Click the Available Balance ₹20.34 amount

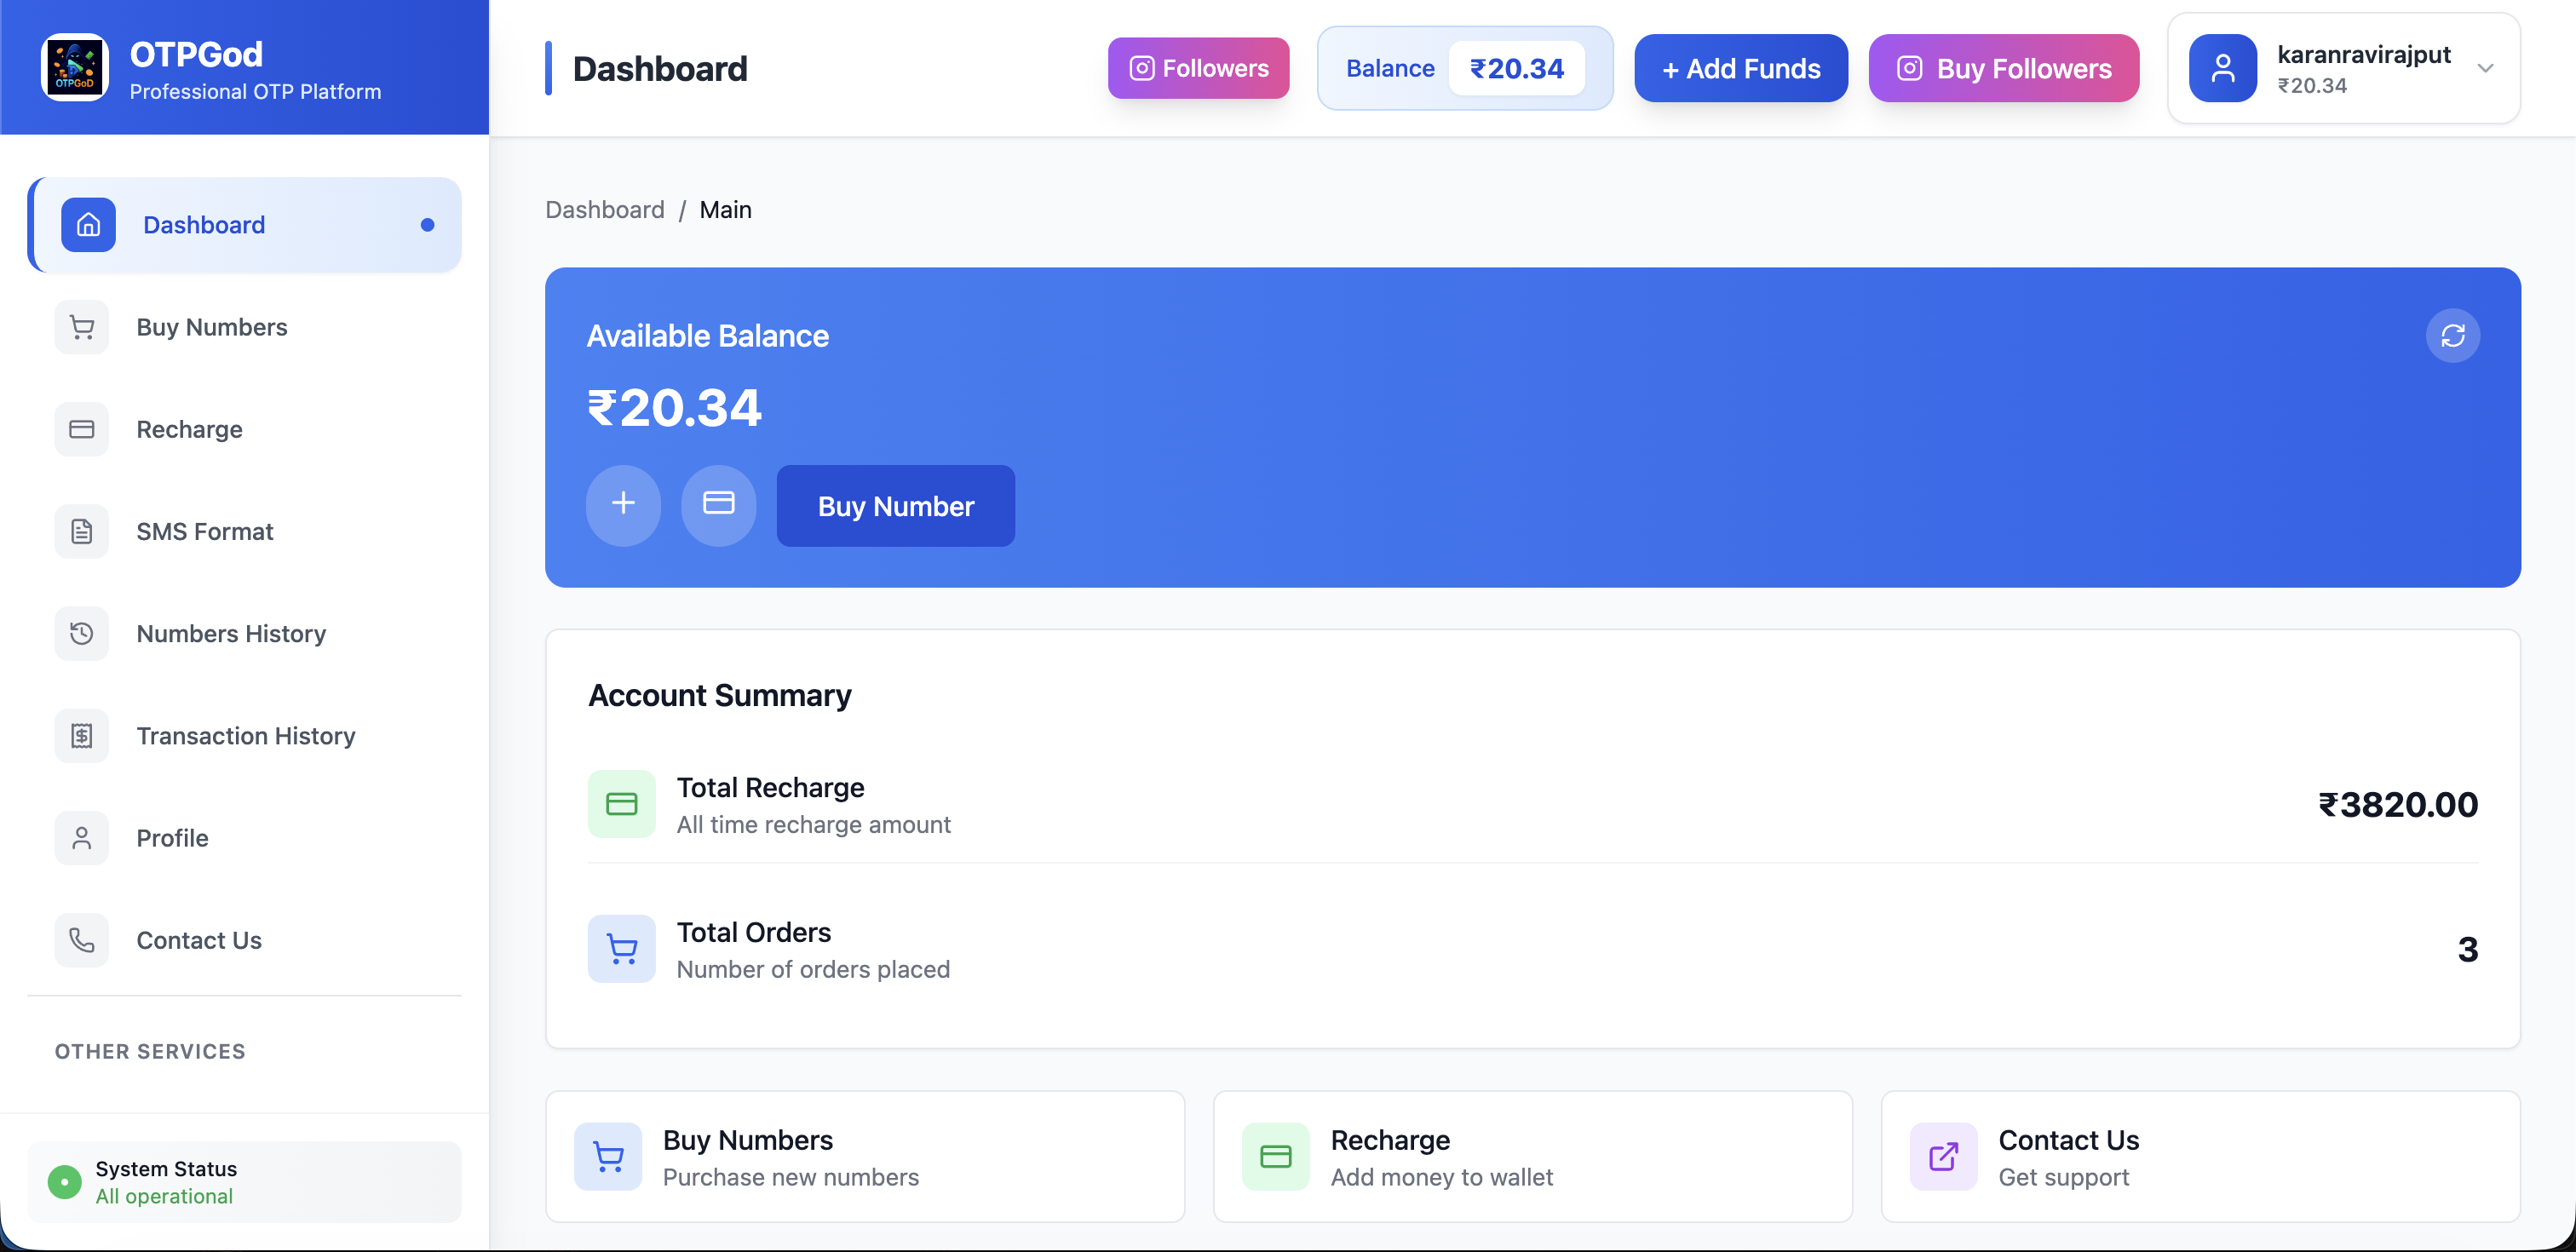coord(674,407)
